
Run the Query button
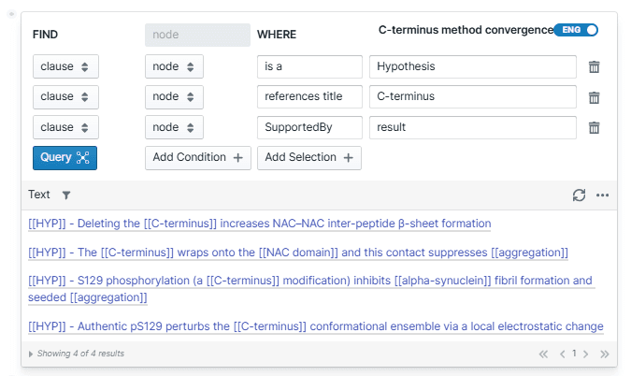(65, 158)
